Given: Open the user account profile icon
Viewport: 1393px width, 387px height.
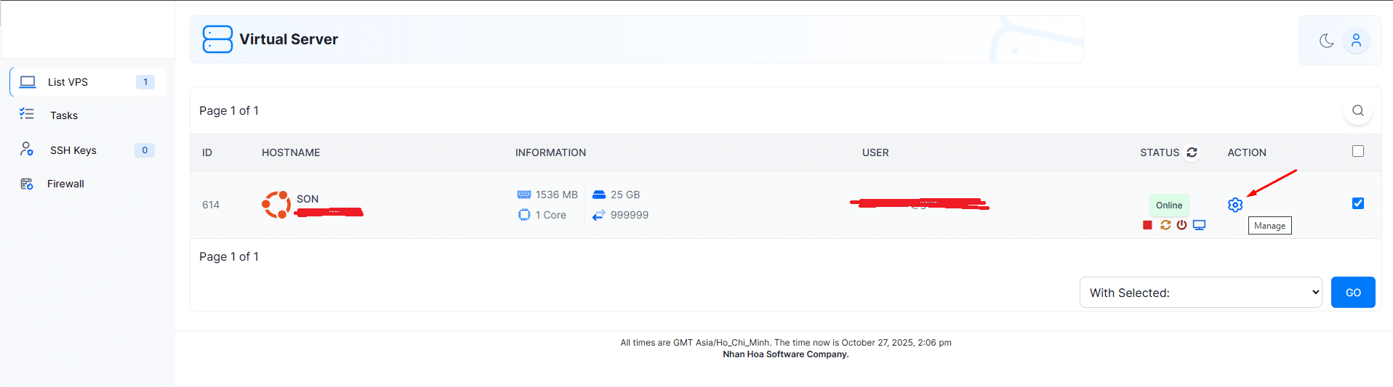Looking at the screenshot, I should [1356, 41].
